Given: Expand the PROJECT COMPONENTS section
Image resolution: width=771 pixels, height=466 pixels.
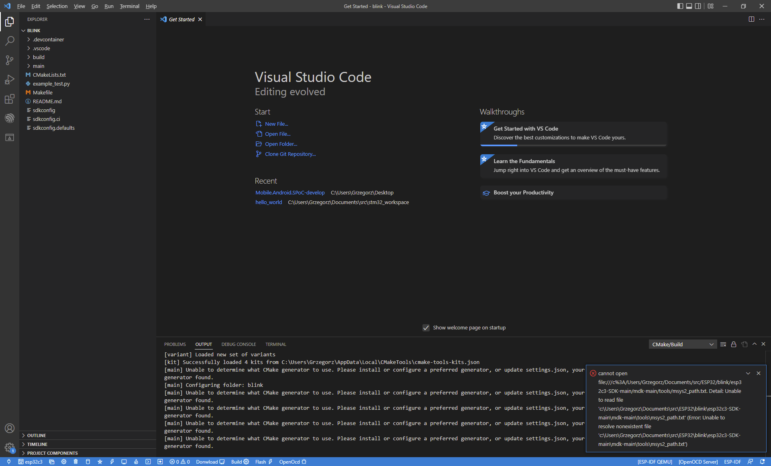Looking at the screenshot, I should point(88,453).
